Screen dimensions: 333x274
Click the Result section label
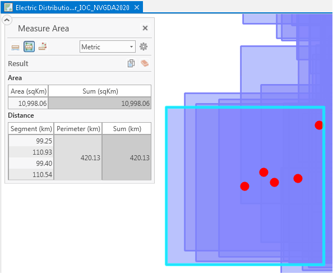click(18, 63)
